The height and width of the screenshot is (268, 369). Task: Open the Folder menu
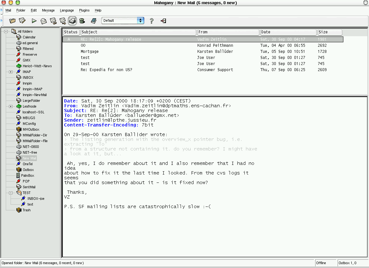[21, 10]
